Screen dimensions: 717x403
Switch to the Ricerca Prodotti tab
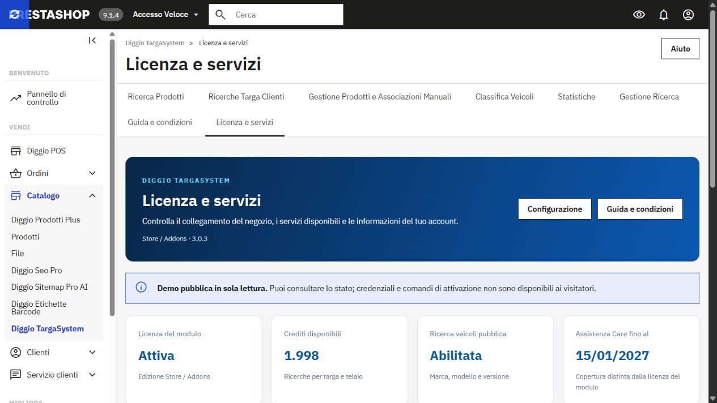(x=156, y=97)
